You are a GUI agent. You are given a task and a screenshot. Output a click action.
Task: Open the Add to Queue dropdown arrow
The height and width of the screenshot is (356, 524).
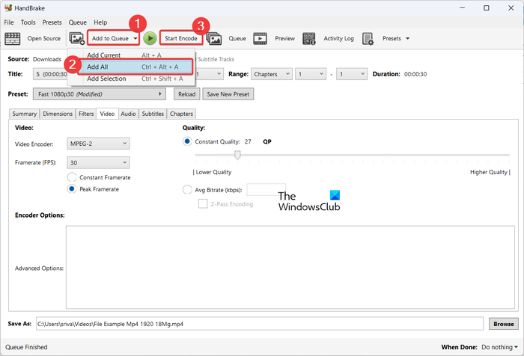pos(135,38)
